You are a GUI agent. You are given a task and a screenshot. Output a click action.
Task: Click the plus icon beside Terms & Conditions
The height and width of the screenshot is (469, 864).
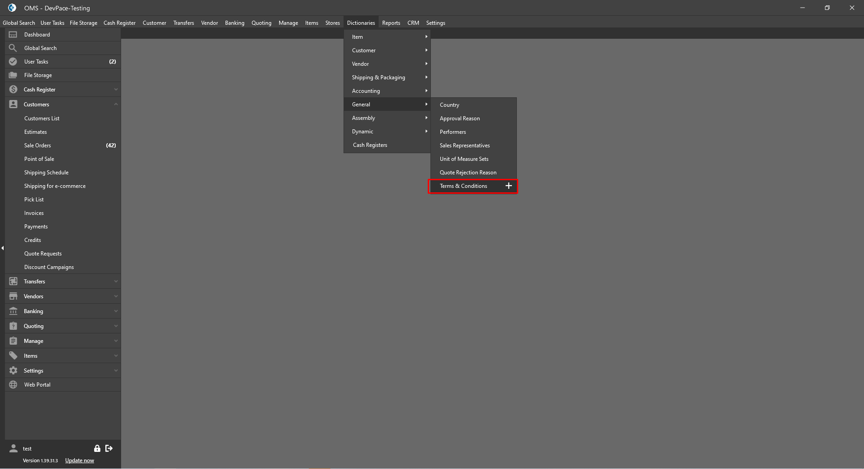click(508, 186)
